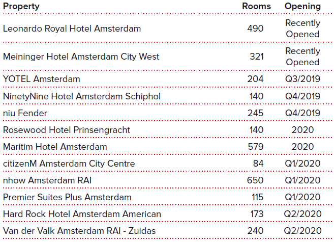Click Maritim Hotel Amsterdam name
Viewport: 335px width, 242px height.
click(55, 147)
